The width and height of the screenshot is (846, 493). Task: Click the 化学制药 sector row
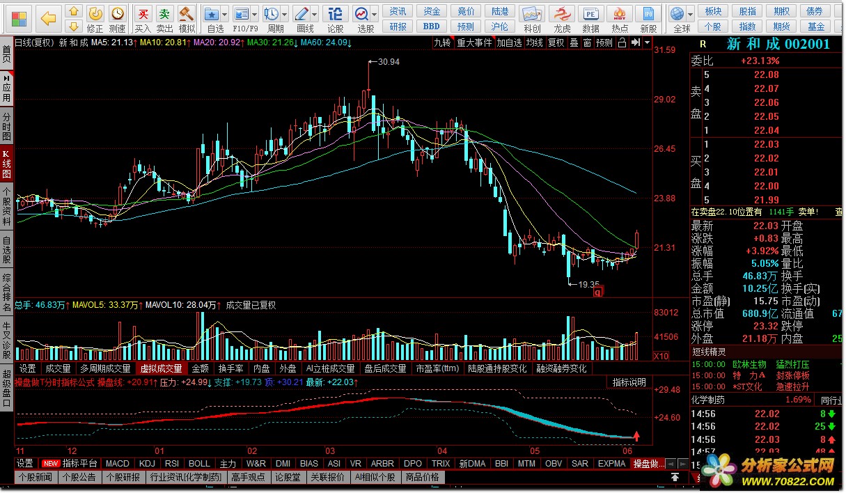point(751,400)
